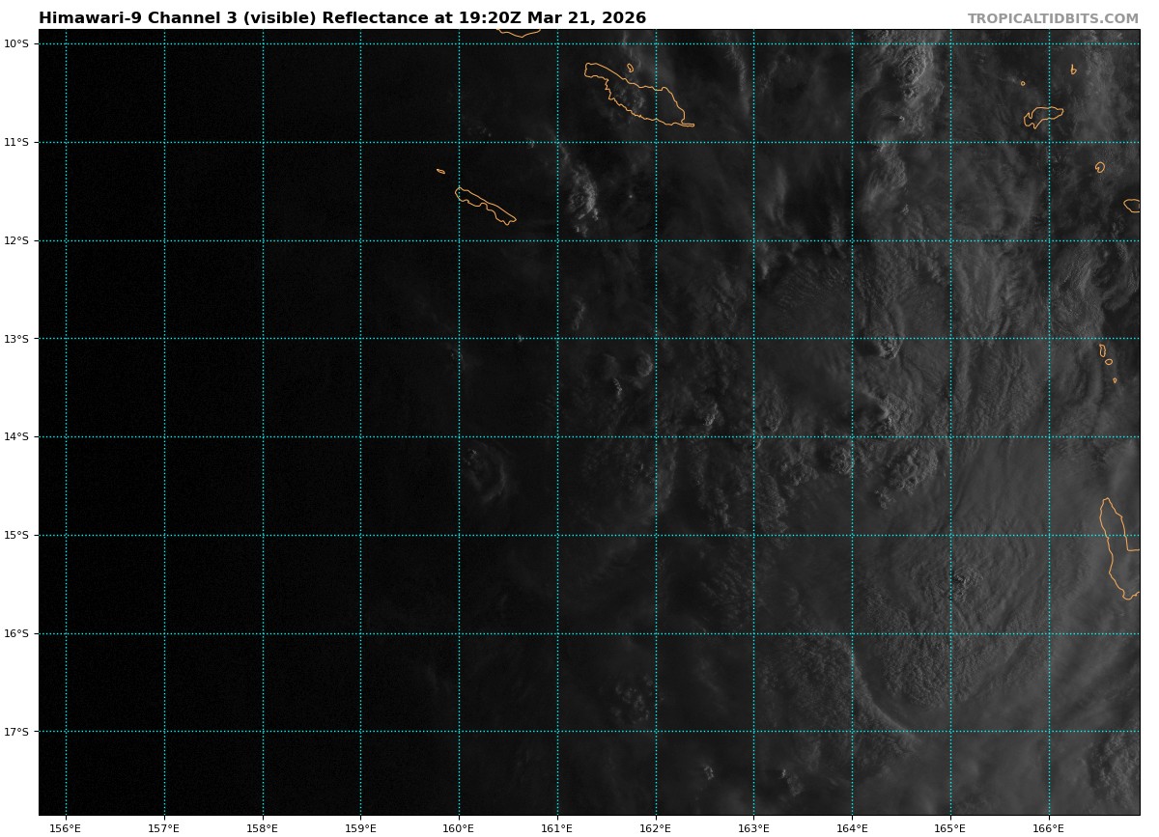Click the small islands cluster near 166.5°E, 13°S
The image size is (1159, 837).
click(1106, 359)
